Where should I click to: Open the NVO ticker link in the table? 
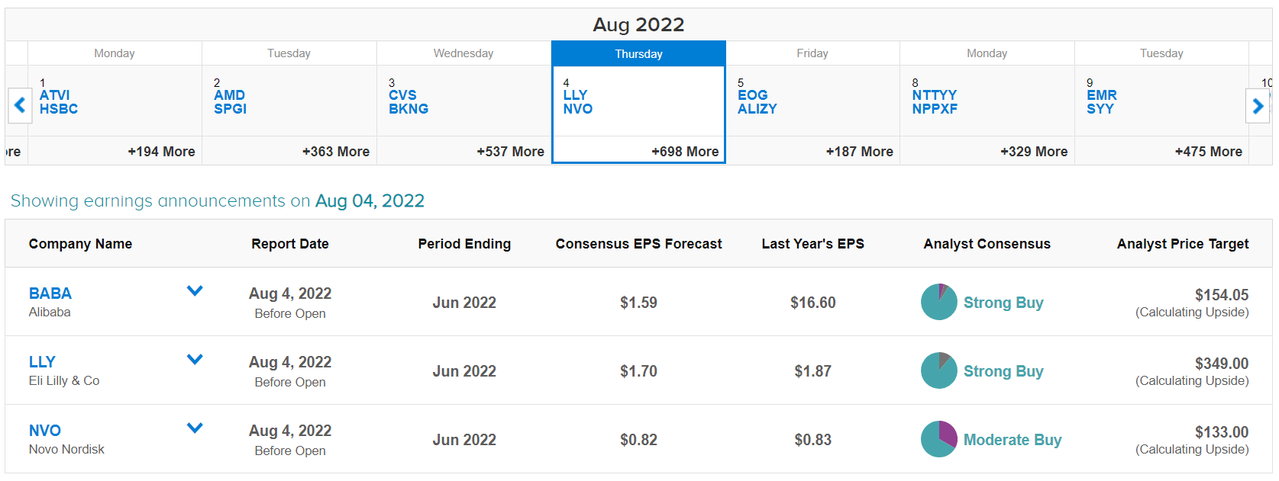pos(45,431)
